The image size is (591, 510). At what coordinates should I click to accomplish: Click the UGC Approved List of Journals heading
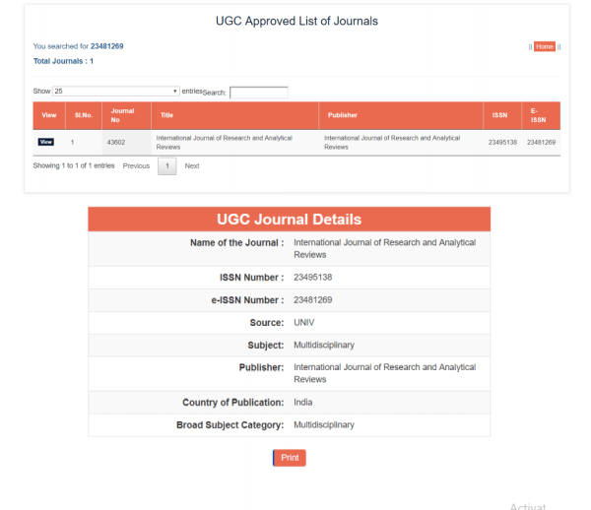pos(296,21)
